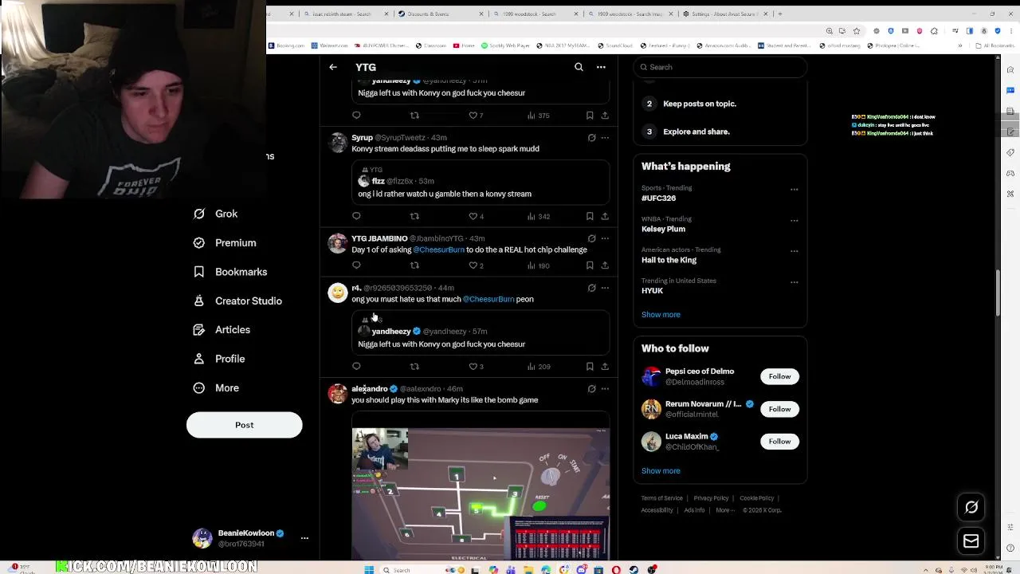Open the search icon in YTG header

(x=579, y=67)
